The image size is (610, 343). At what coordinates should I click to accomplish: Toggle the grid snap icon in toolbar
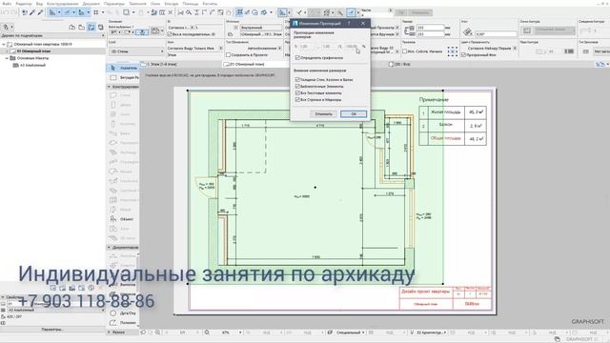pyautogui.click(x=96, y=12)
